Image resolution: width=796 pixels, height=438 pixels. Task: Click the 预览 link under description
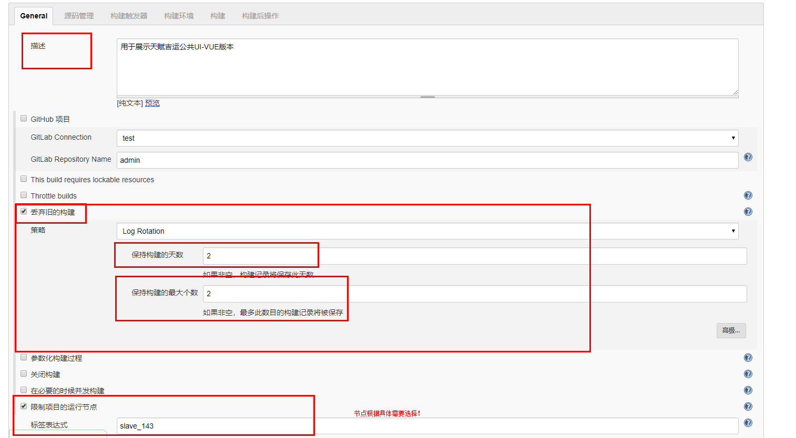pyautogui.click(x=152, y=103)
